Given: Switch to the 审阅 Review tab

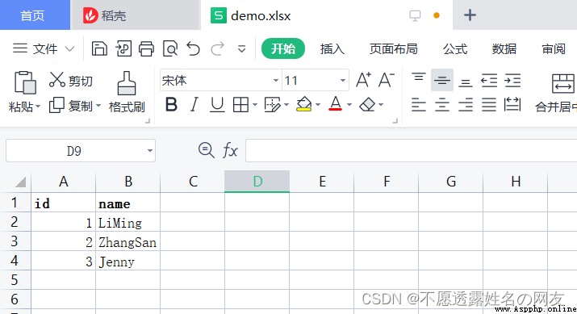Looking at the screenshot, I should point(554,48).
